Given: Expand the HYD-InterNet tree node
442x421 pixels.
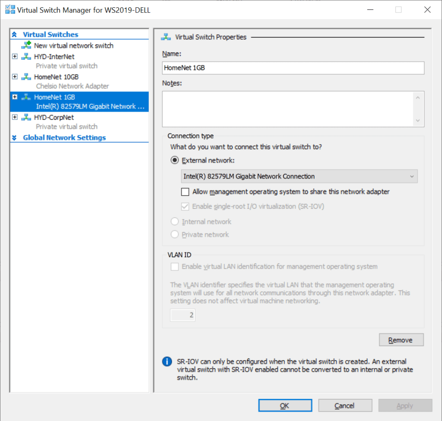Looking at the screenshot, I should pyautogui.click(x=15, y=57).
